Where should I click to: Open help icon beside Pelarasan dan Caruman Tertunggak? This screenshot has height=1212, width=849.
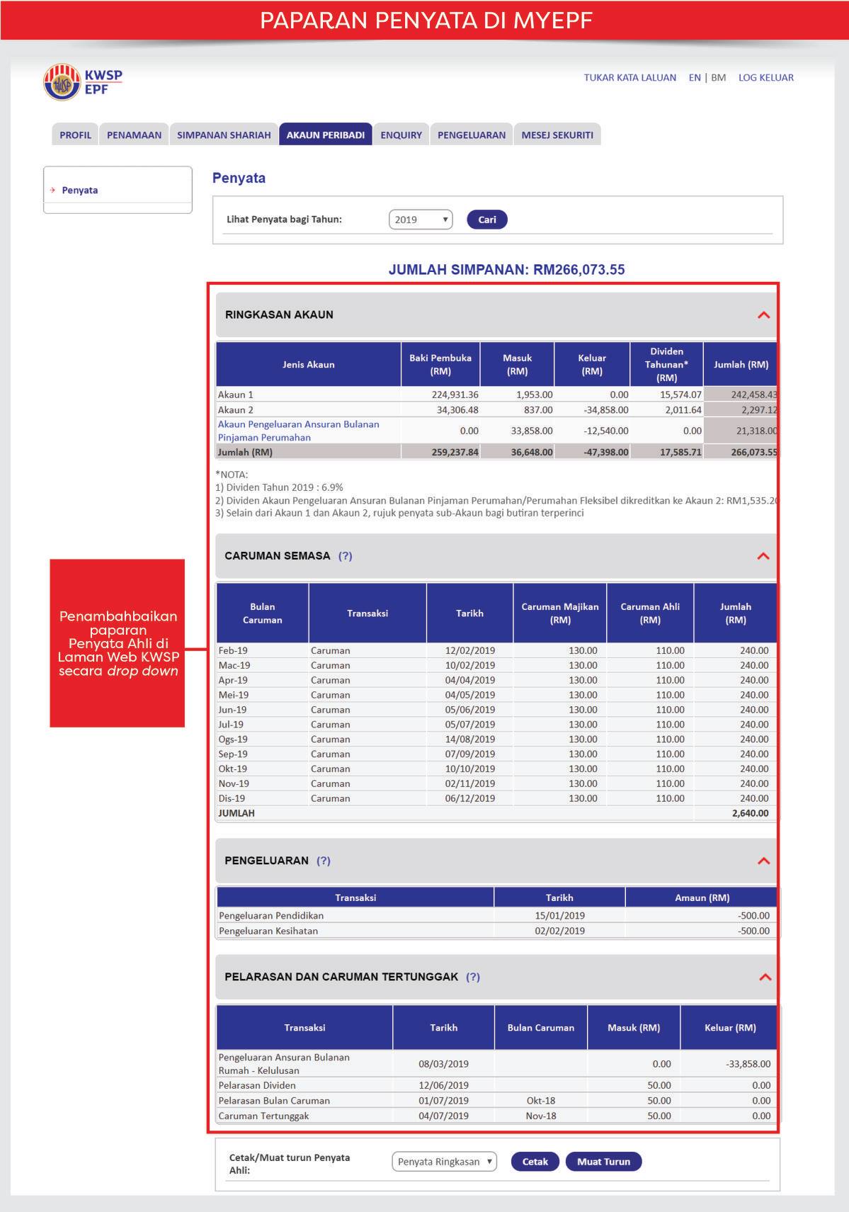[473, 977]
